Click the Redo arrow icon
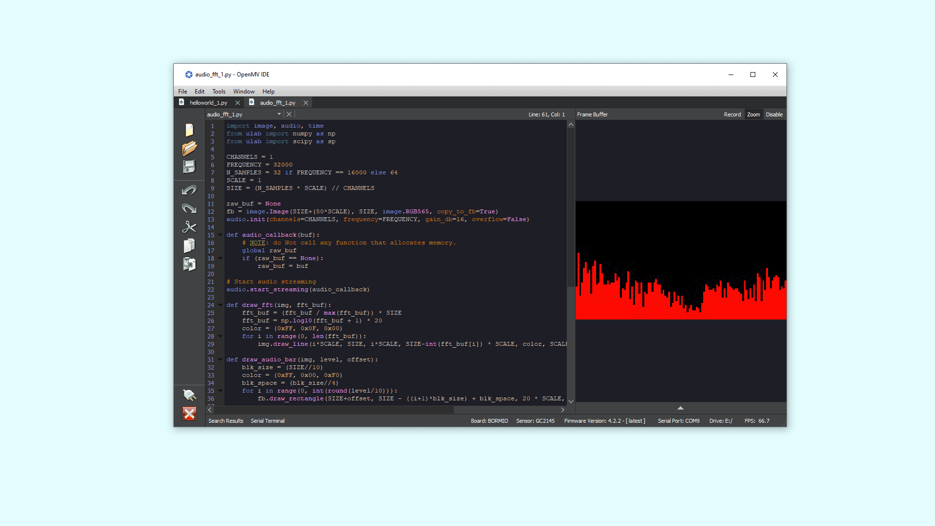Screen dimensions: 935x526 click(x=189, y=208)
